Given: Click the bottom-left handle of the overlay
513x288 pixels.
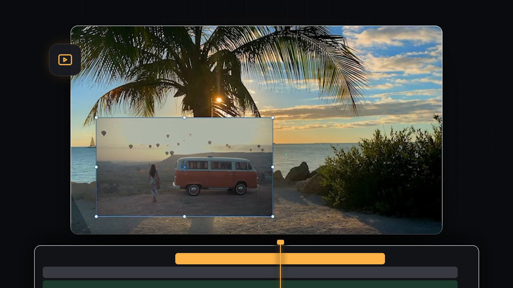Looking at the screenshot, I should click(x=96, y=217).
